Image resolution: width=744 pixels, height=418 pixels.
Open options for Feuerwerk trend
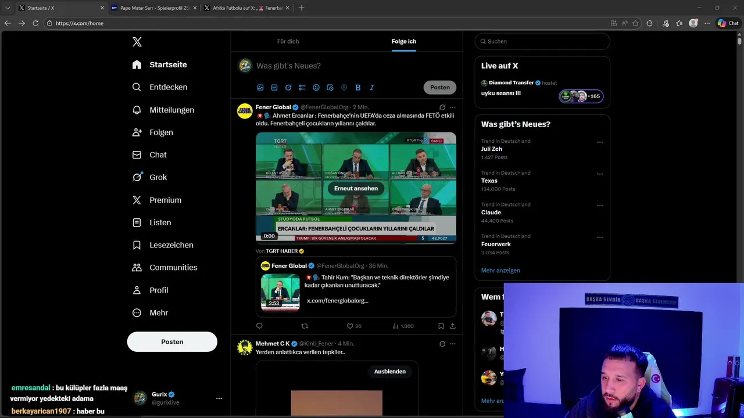pyautogui.click(x=600, y=238)
